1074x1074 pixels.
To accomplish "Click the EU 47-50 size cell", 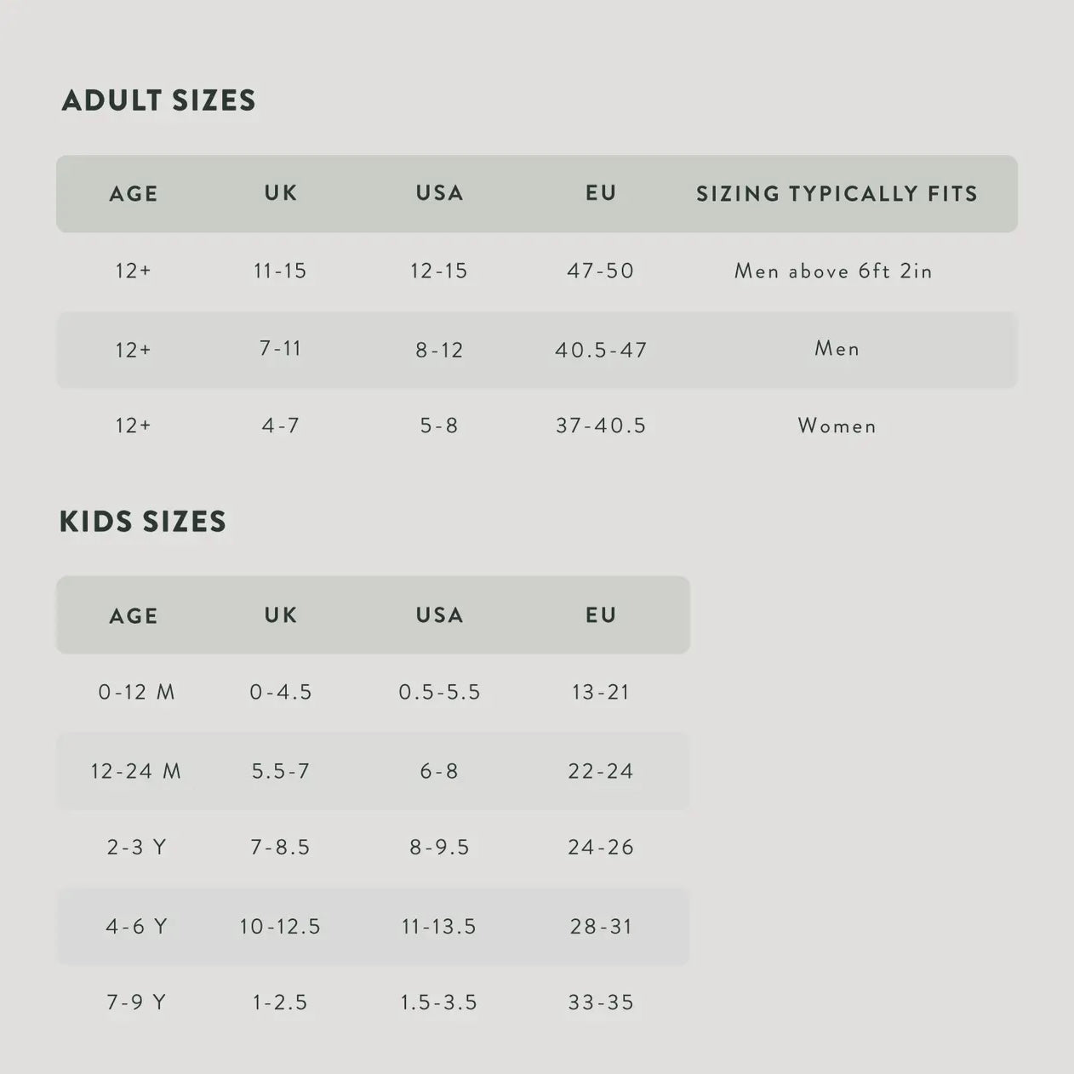I will (x=601, y=271).
